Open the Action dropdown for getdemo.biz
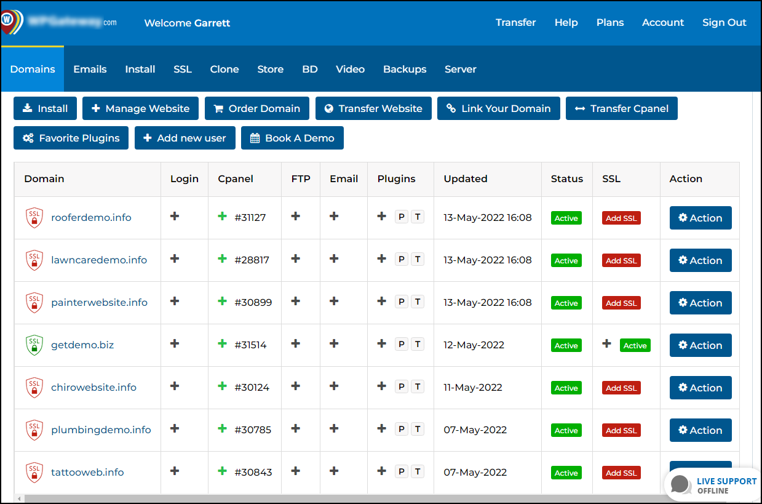The height and width of the screenshot is (504, 762). (700, 345)
